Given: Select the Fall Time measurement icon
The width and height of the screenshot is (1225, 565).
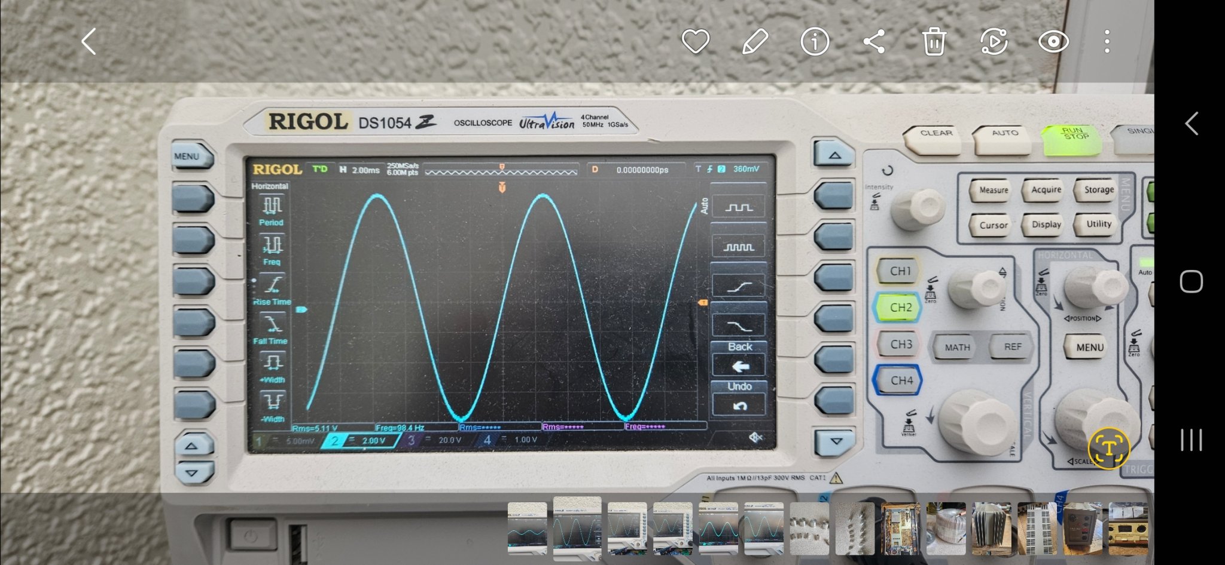Looking at the screenshot, I should 272,330.
